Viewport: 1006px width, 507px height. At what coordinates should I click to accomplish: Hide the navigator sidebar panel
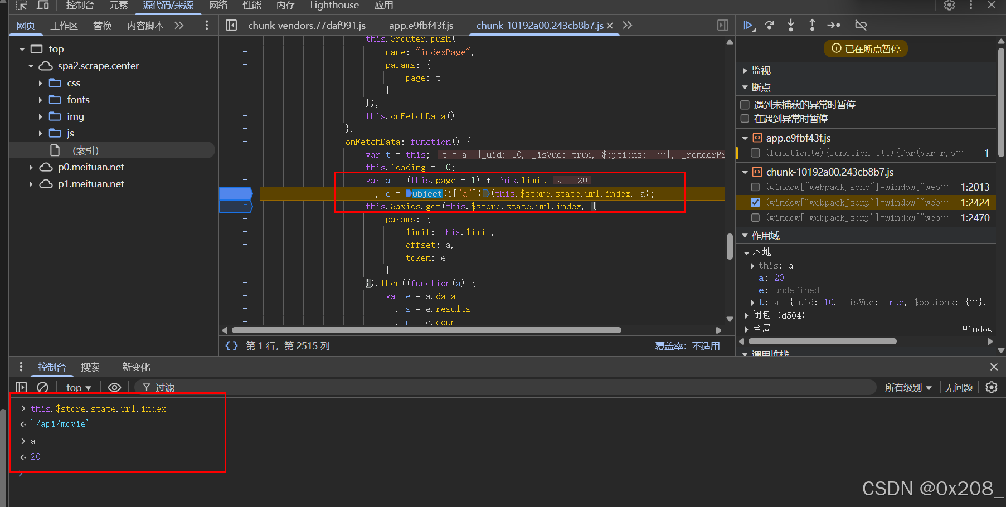coord(231,25)
